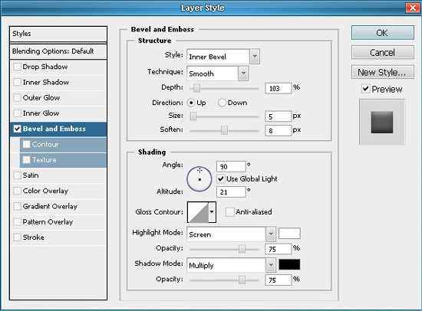Click the Shadow Opacity input field
422x311 pixels.
tap(279, 280)
